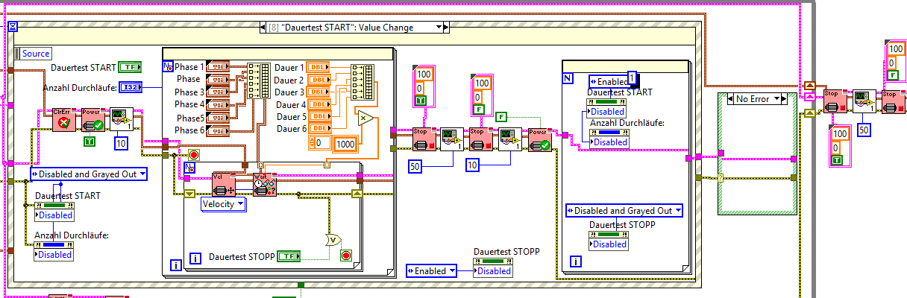Viewport: 907px width, 298px height.
Task: Click the Phase 6 cluster terminal
Action: pyautogui.click(x=218, y=130)
